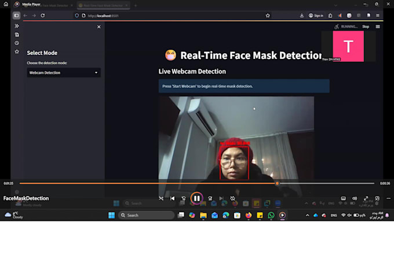Expand the Webcam Detection mode dropdown
Viewport: 394px width, 274px height.
click(64, 73)
